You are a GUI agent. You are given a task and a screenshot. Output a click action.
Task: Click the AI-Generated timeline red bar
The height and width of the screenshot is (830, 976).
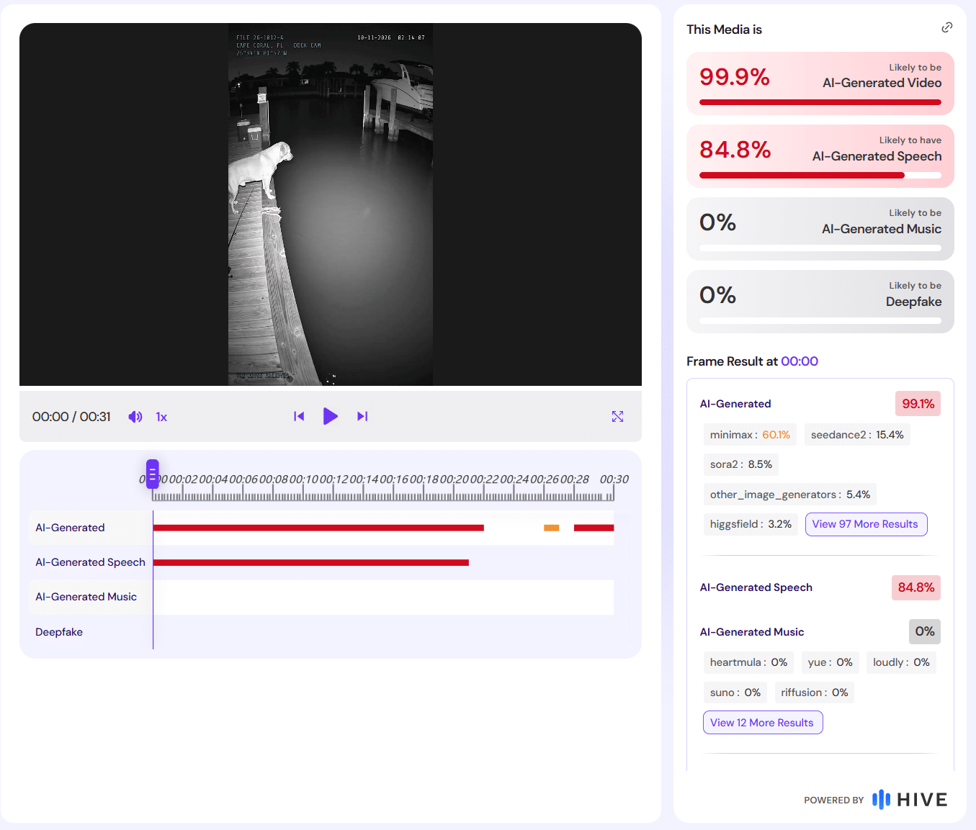pos(318,528)
